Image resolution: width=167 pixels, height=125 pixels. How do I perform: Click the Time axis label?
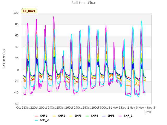click(148, 112)
